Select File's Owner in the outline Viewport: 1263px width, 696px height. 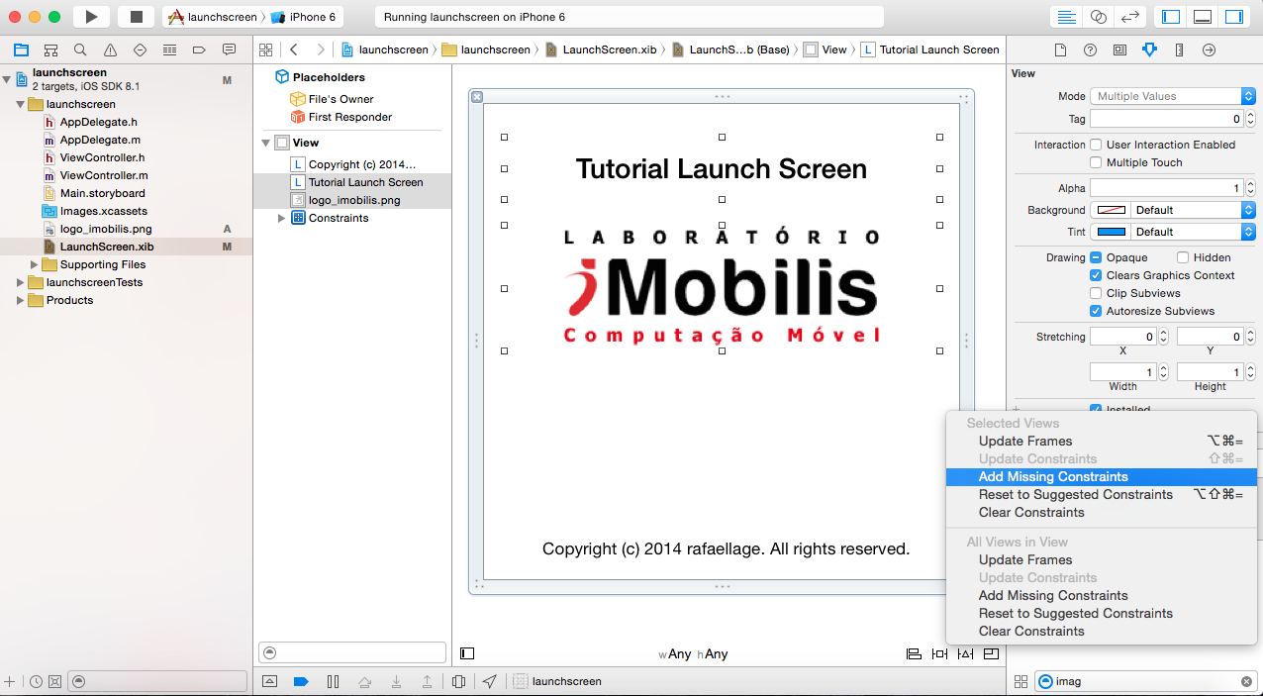tap(340, 99)
